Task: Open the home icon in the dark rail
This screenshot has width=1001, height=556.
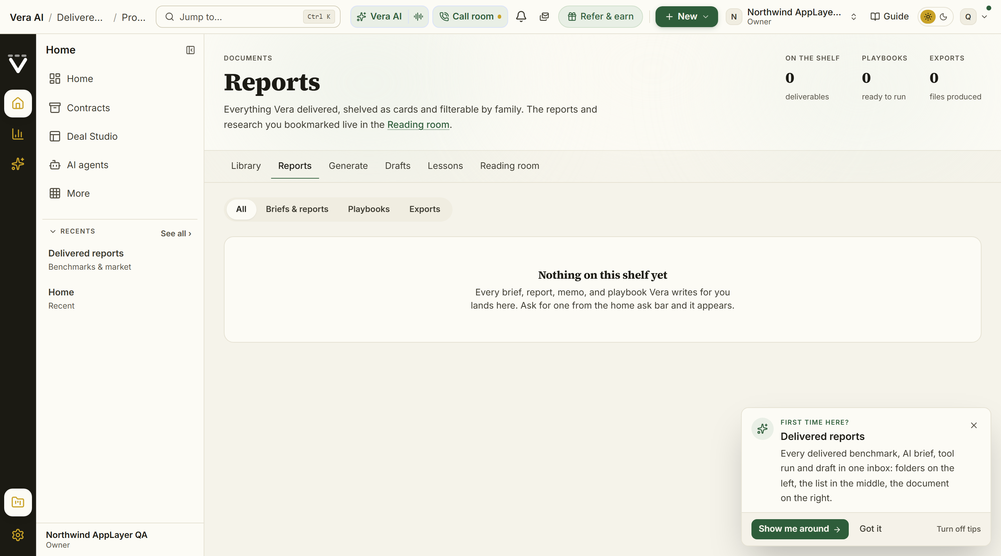Action: click(x=18, y=103)
